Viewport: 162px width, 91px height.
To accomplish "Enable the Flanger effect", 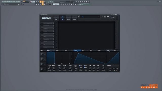I will pos(42,29).
